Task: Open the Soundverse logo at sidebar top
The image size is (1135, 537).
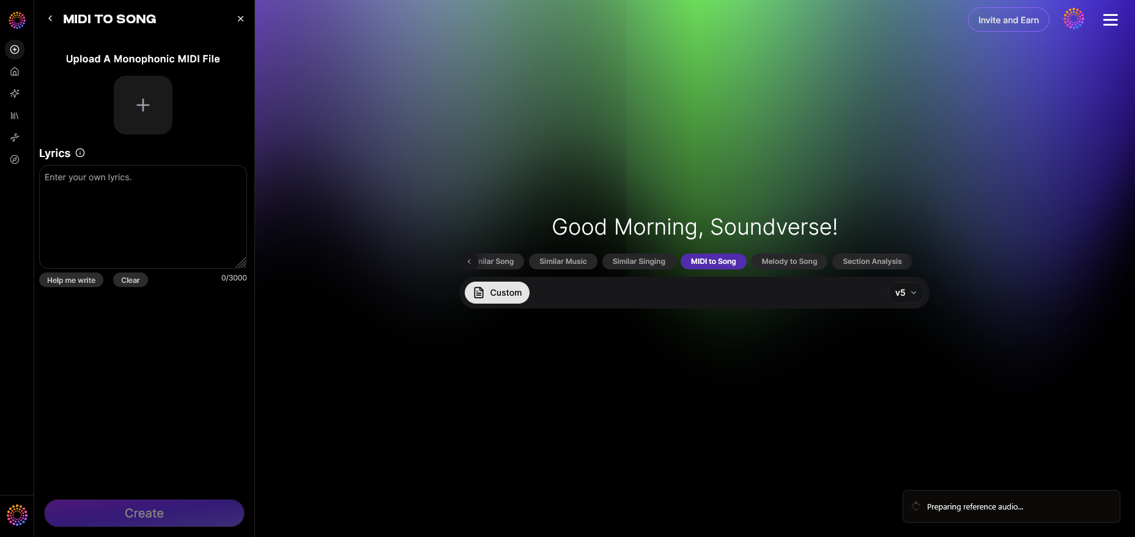Action: pos(17,20)
